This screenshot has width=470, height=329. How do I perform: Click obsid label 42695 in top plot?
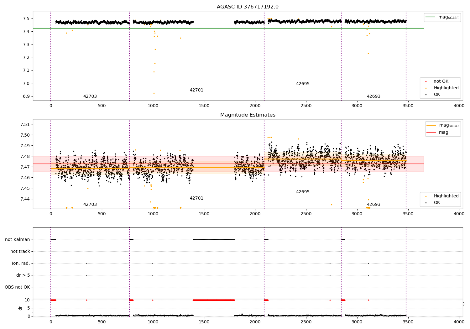click(303, 84)
